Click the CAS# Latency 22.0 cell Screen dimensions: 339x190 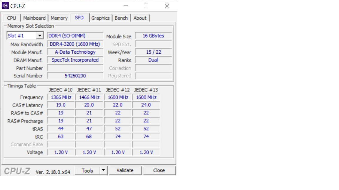[118, 105]
